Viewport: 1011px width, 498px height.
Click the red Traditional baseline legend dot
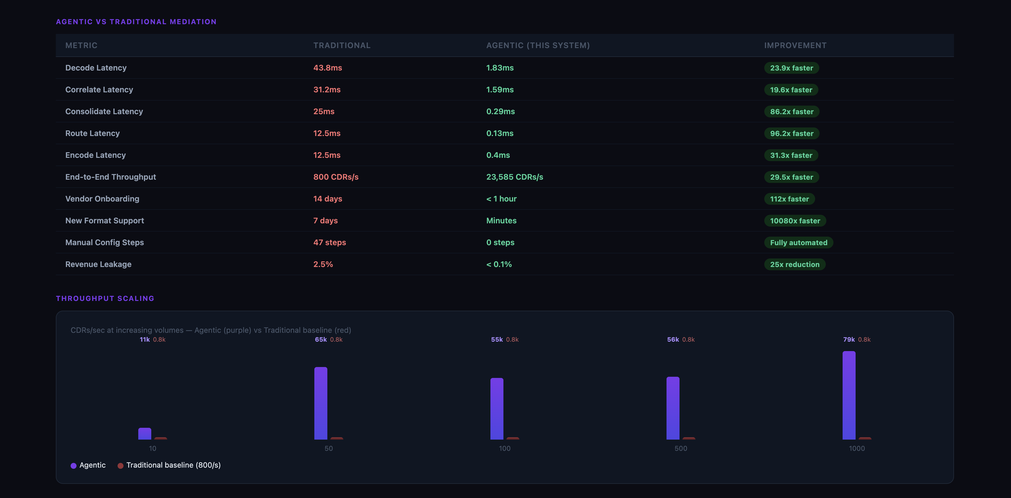point(121,466)
